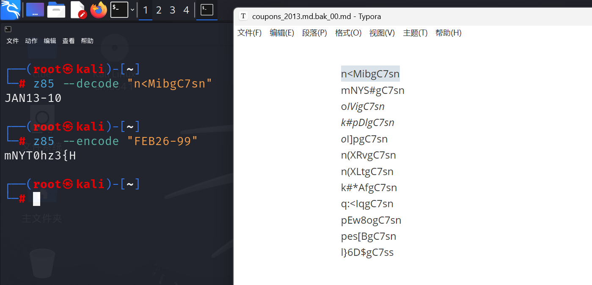This screenshot has height=285, width=592.
Task: Open the terminal 帮助 menu
Action: pyautogui.click(x=87, y=41)
